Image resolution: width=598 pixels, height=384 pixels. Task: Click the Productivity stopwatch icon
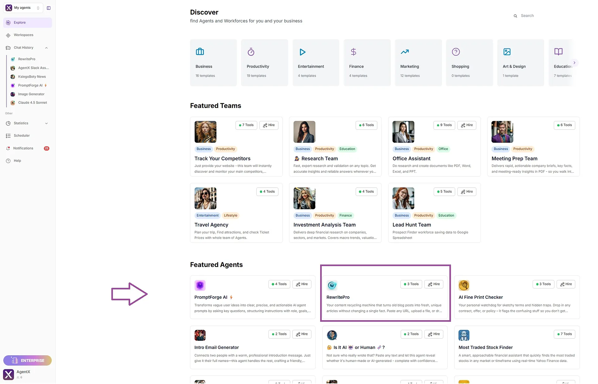click(251, 52)
